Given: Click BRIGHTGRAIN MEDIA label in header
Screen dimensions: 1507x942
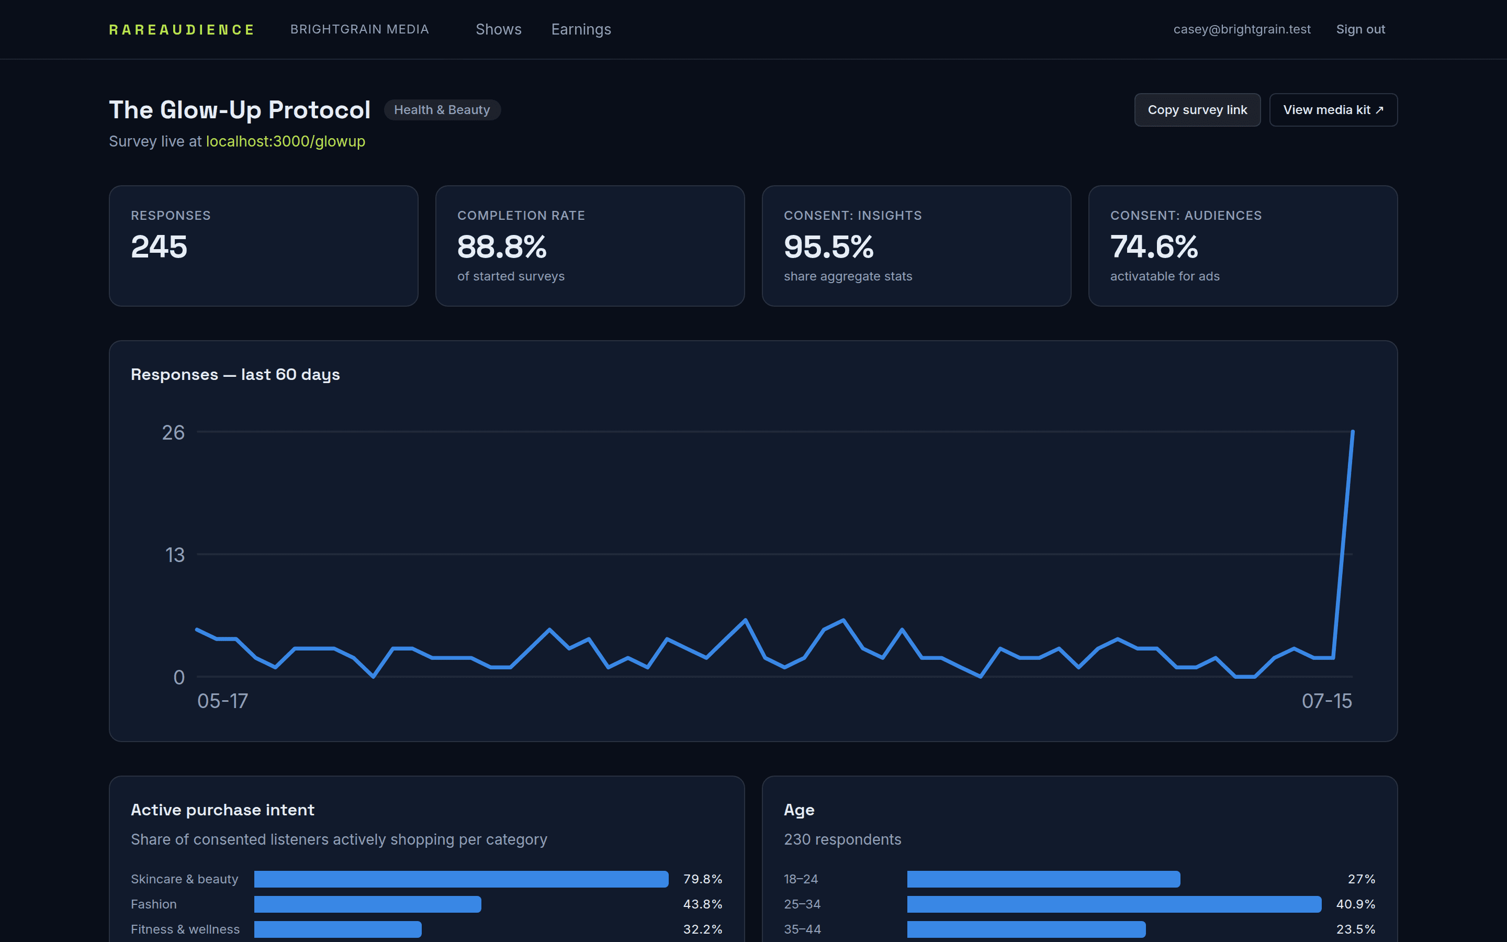Looking at the screenshot, I should pyautogui.click(x=359, y=29).
